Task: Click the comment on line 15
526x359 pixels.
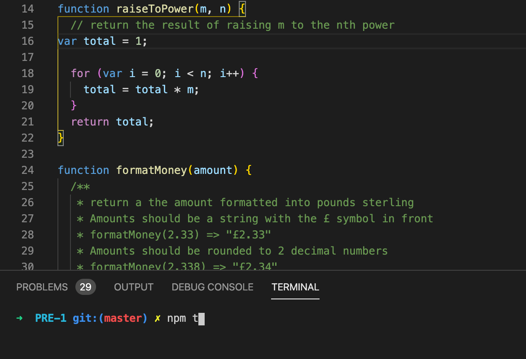Action: click(x=224, y=25)
